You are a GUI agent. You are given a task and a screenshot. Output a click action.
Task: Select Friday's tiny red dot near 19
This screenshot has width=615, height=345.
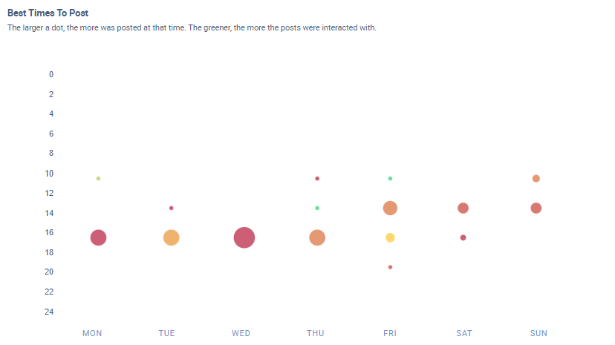point(390,267)
